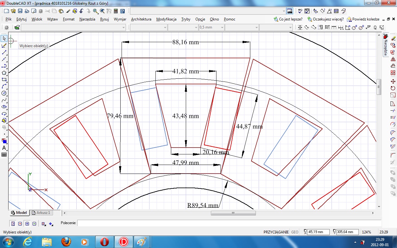
Task: Click the Print icon in toolbar
Action: coord(27,11)
